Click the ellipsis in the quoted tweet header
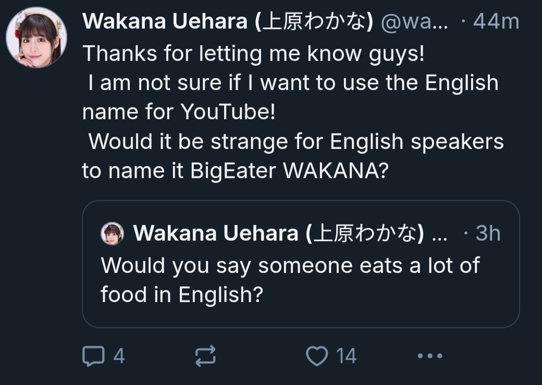The image size is (542, 385). click(x=440, y=234)
